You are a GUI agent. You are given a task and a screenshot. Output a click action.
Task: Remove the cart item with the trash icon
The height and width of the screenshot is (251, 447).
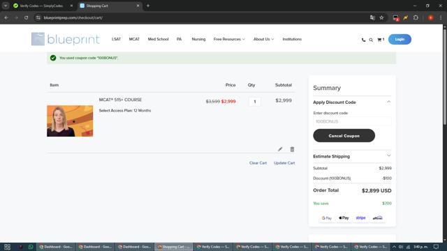tap(292, 149)
